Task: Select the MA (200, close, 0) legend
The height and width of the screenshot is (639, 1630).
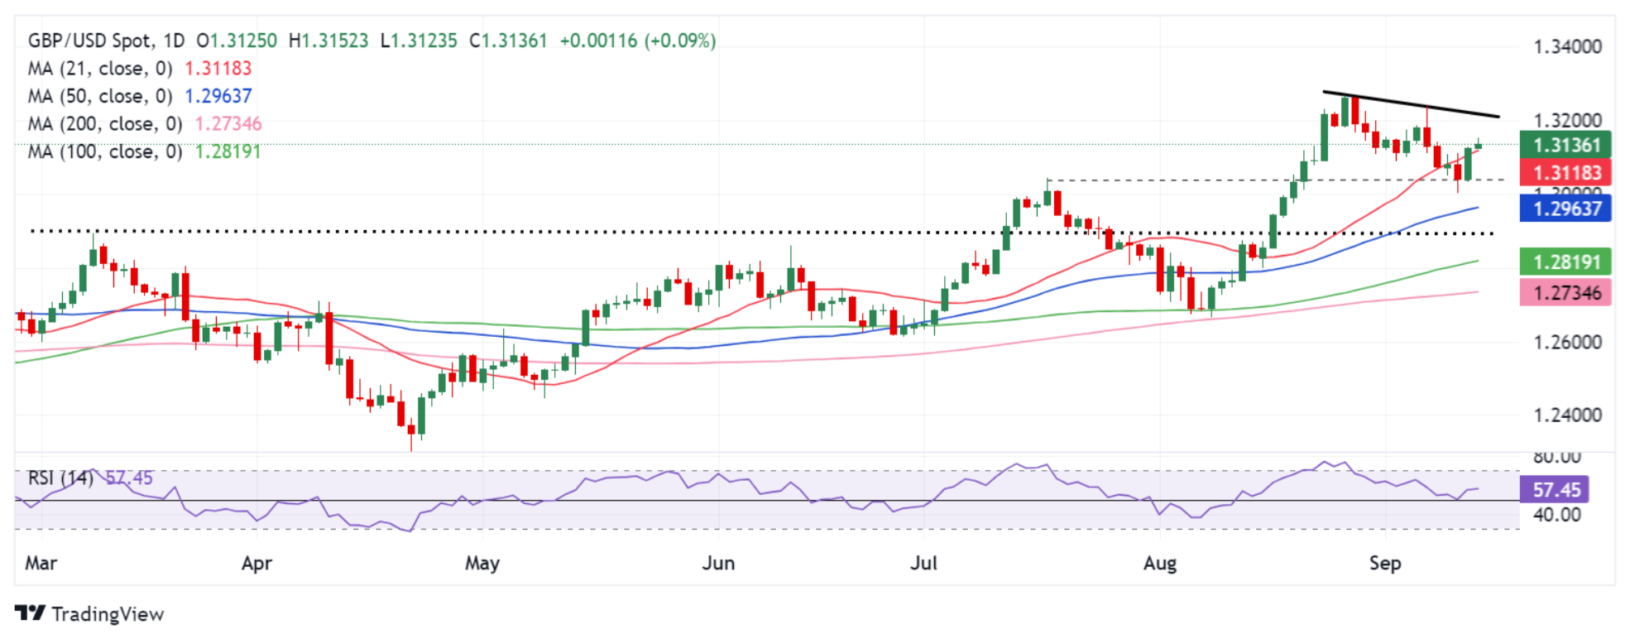Action: click(x=105, y=124)
